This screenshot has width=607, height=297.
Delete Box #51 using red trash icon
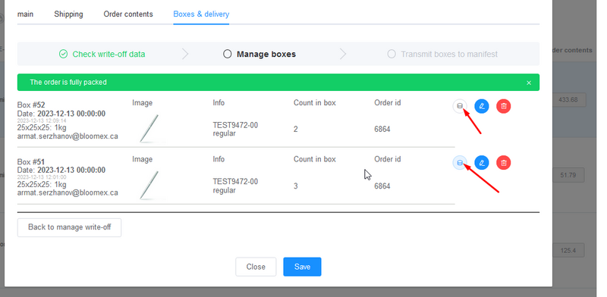pos(504,162)
